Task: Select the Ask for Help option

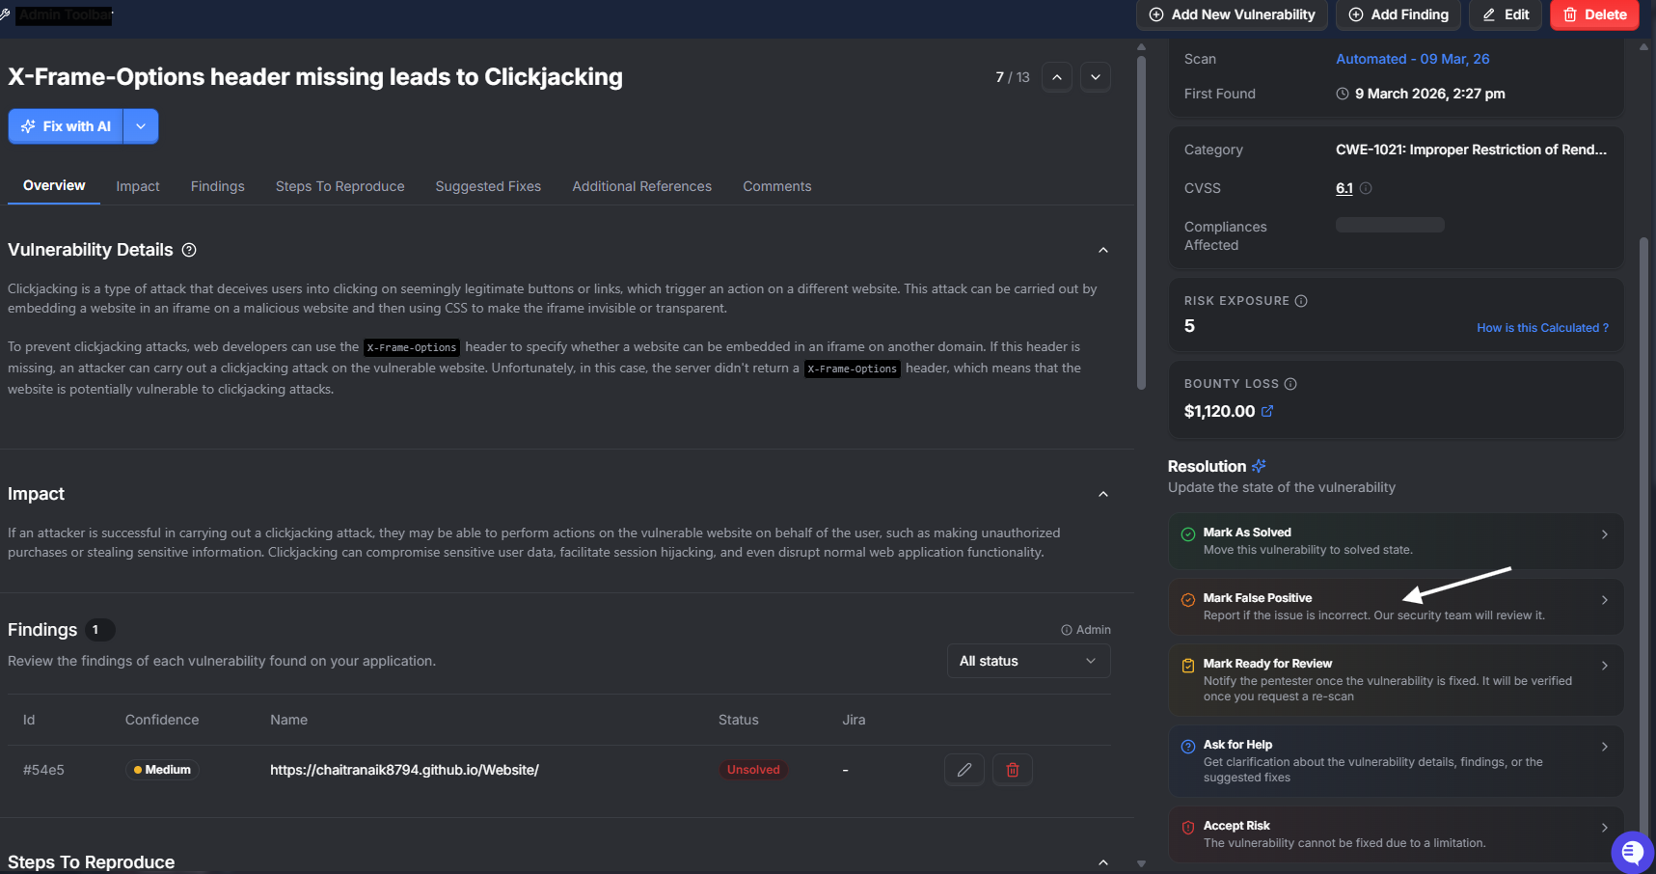Action: (x=1396, y=761)
